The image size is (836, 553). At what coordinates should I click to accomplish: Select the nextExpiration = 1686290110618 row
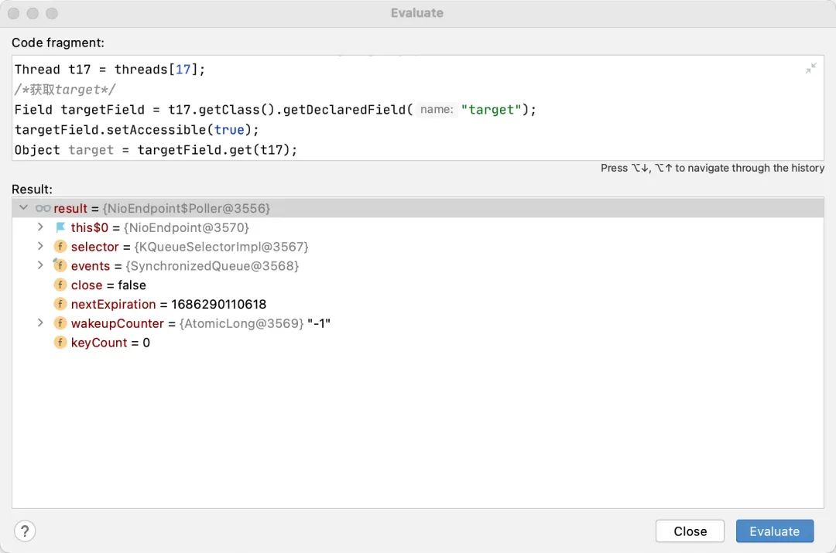click(x=418, y=304)
